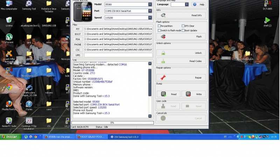Open the Language dropdown

tap(187, 4)
